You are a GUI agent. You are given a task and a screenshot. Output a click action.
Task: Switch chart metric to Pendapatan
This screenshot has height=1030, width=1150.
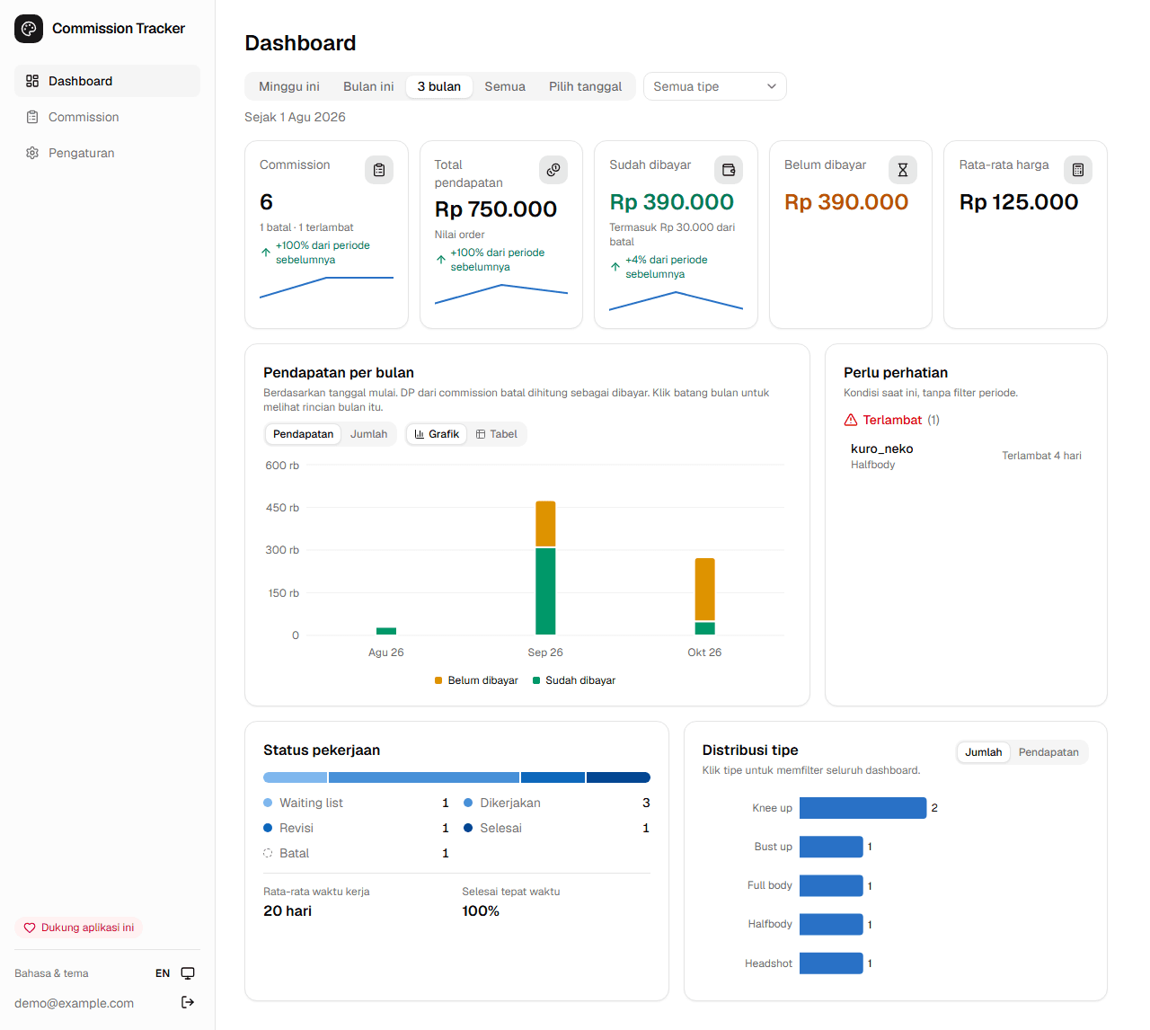(x=303, y=434)
